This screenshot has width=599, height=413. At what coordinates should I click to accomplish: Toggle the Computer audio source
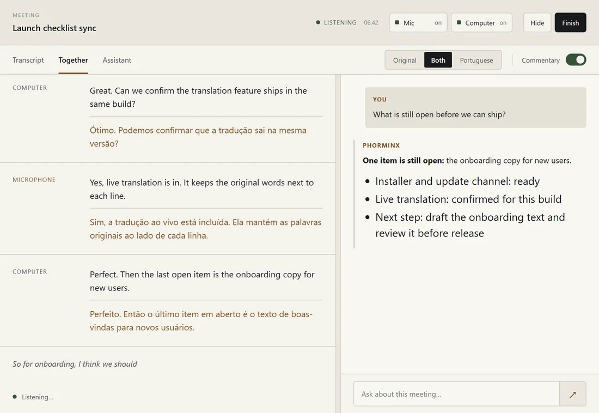tap(481, 22)
